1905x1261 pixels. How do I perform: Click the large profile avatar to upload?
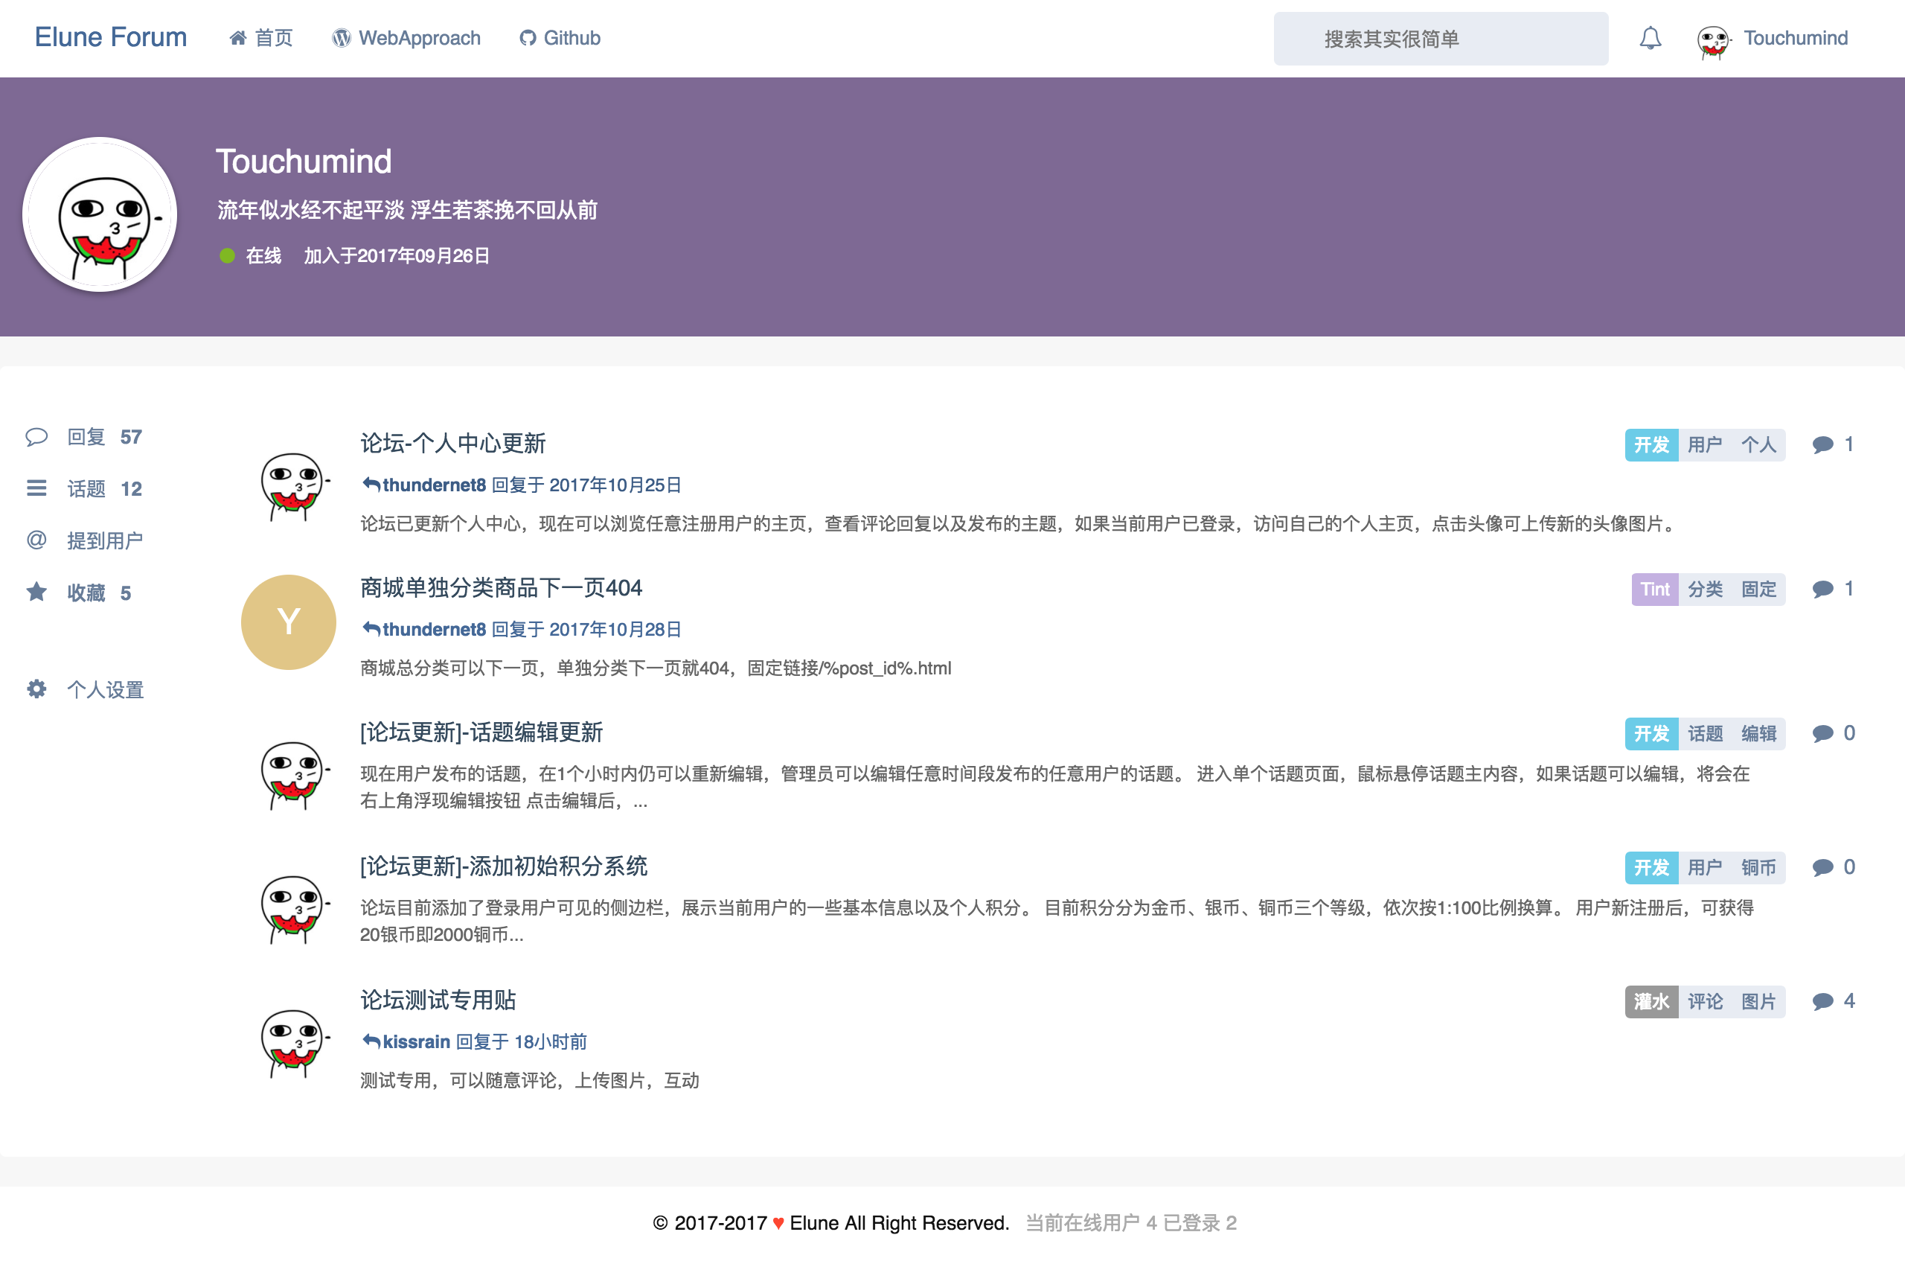coord(100,214)
